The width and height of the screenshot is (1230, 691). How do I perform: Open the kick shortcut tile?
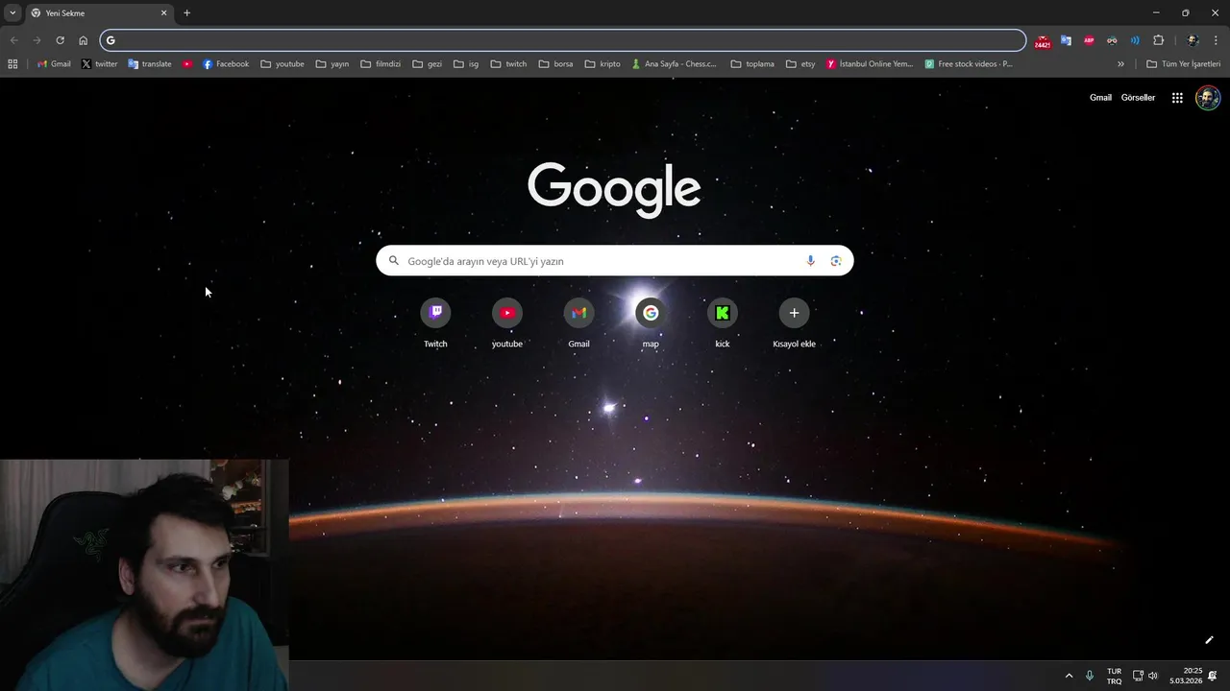coord(723,323)
